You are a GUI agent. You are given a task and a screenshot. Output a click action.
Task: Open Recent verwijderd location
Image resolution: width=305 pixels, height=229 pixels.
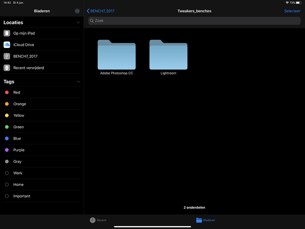click(42, 68)
